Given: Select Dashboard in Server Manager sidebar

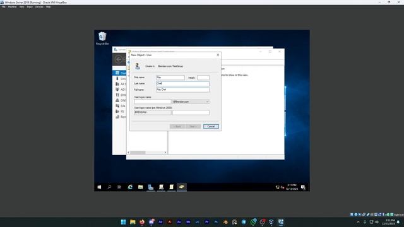Looking at the screenshot, I should [120, 73].
